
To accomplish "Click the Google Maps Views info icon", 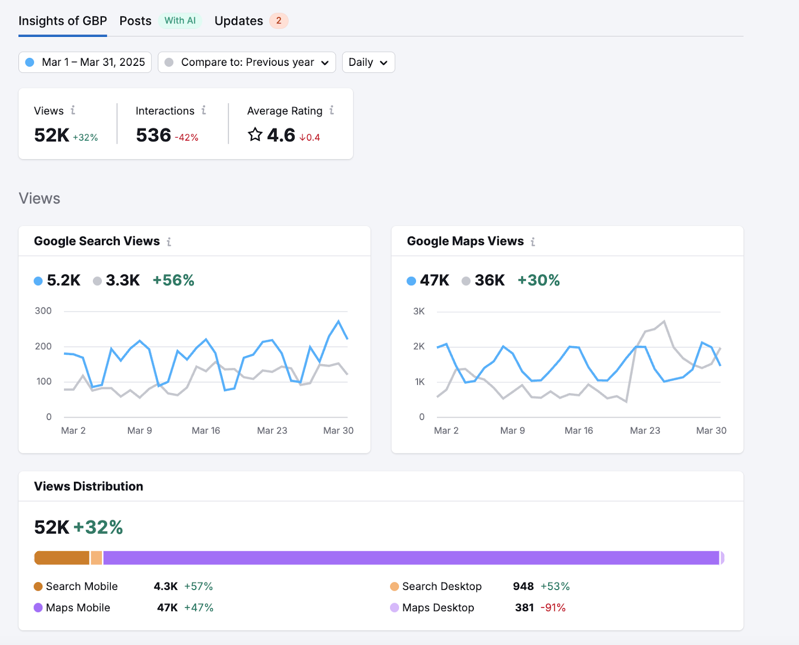I will point(533,241).
